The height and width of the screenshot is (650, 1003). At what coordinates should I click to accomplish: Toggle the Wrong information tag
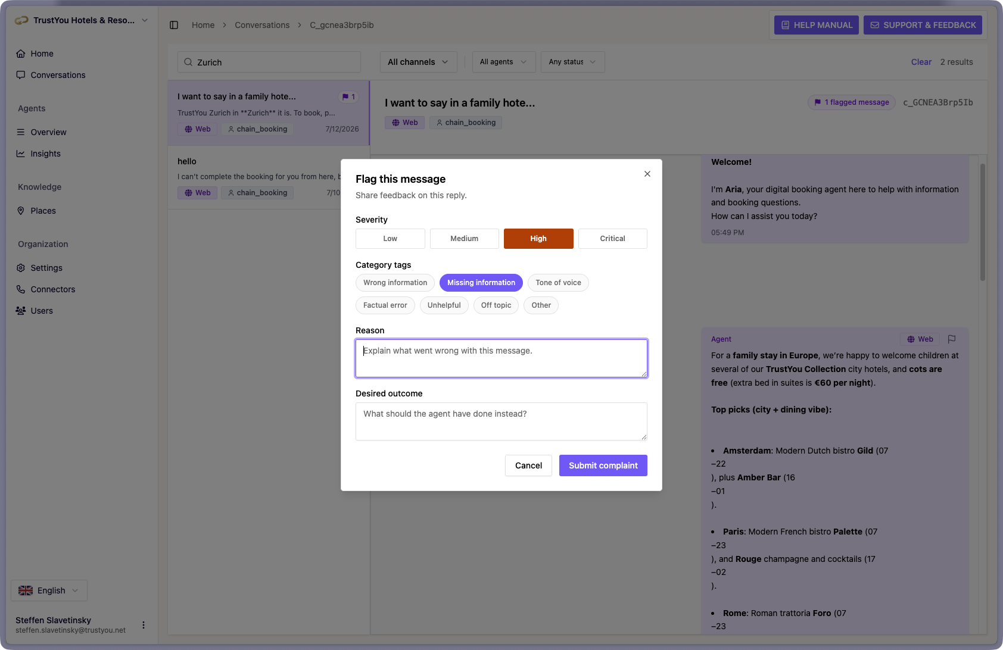395,283
